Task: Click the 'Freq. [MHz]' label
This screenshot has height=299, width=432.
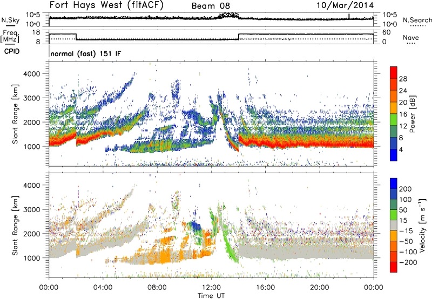Action: 10,36
